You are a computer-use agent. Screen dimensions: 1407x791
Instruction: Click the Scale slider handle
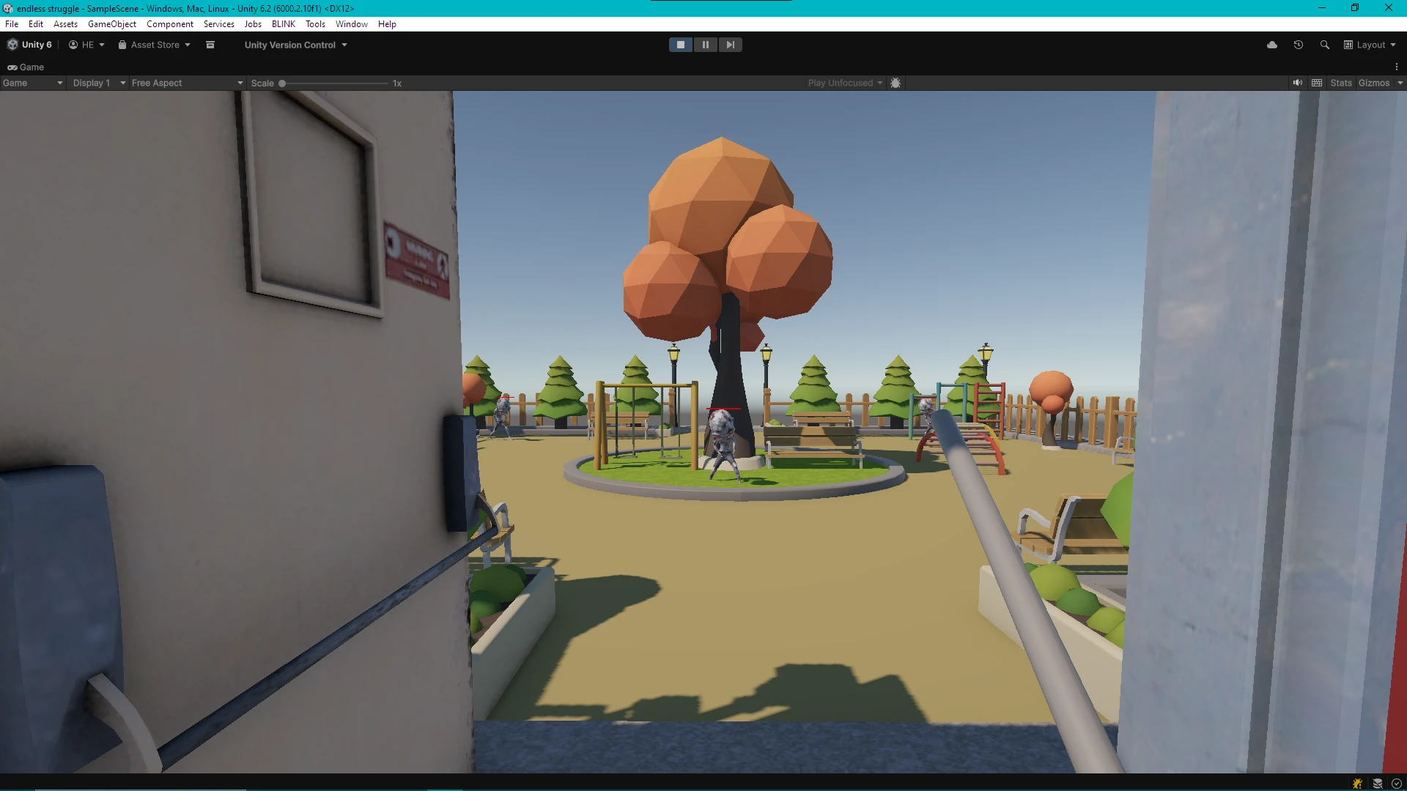[282, 83]
